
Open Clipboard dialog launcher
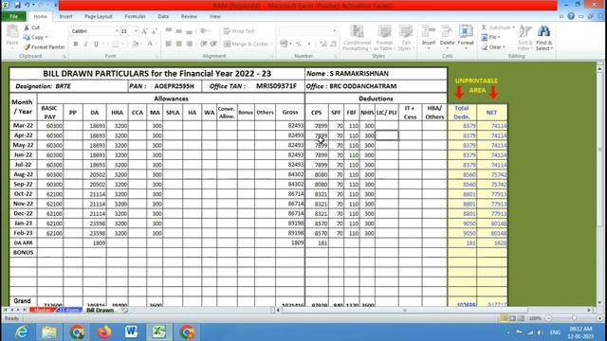(64, 57)
